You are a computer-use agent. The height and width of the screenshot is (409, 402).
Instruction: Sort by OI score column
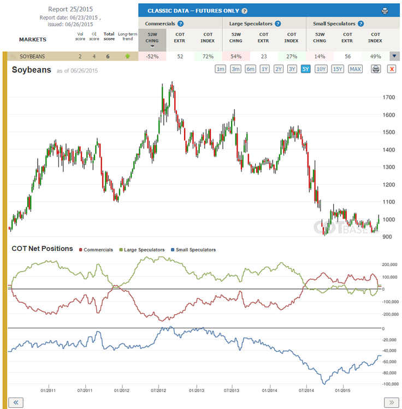pos(94,37)
